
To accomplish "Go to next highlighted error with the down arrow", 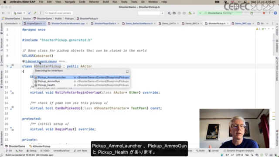I will [x=272, y=29].
